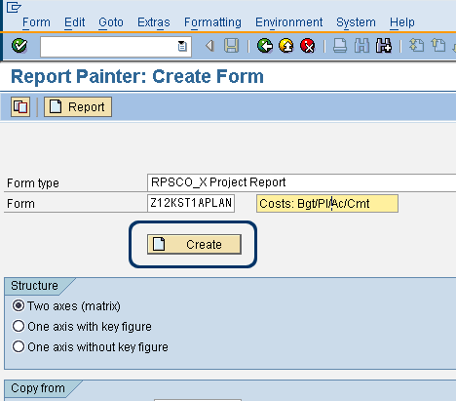Click the Save diskette icon
Screen dimensions: 456x401
point(231,46)
